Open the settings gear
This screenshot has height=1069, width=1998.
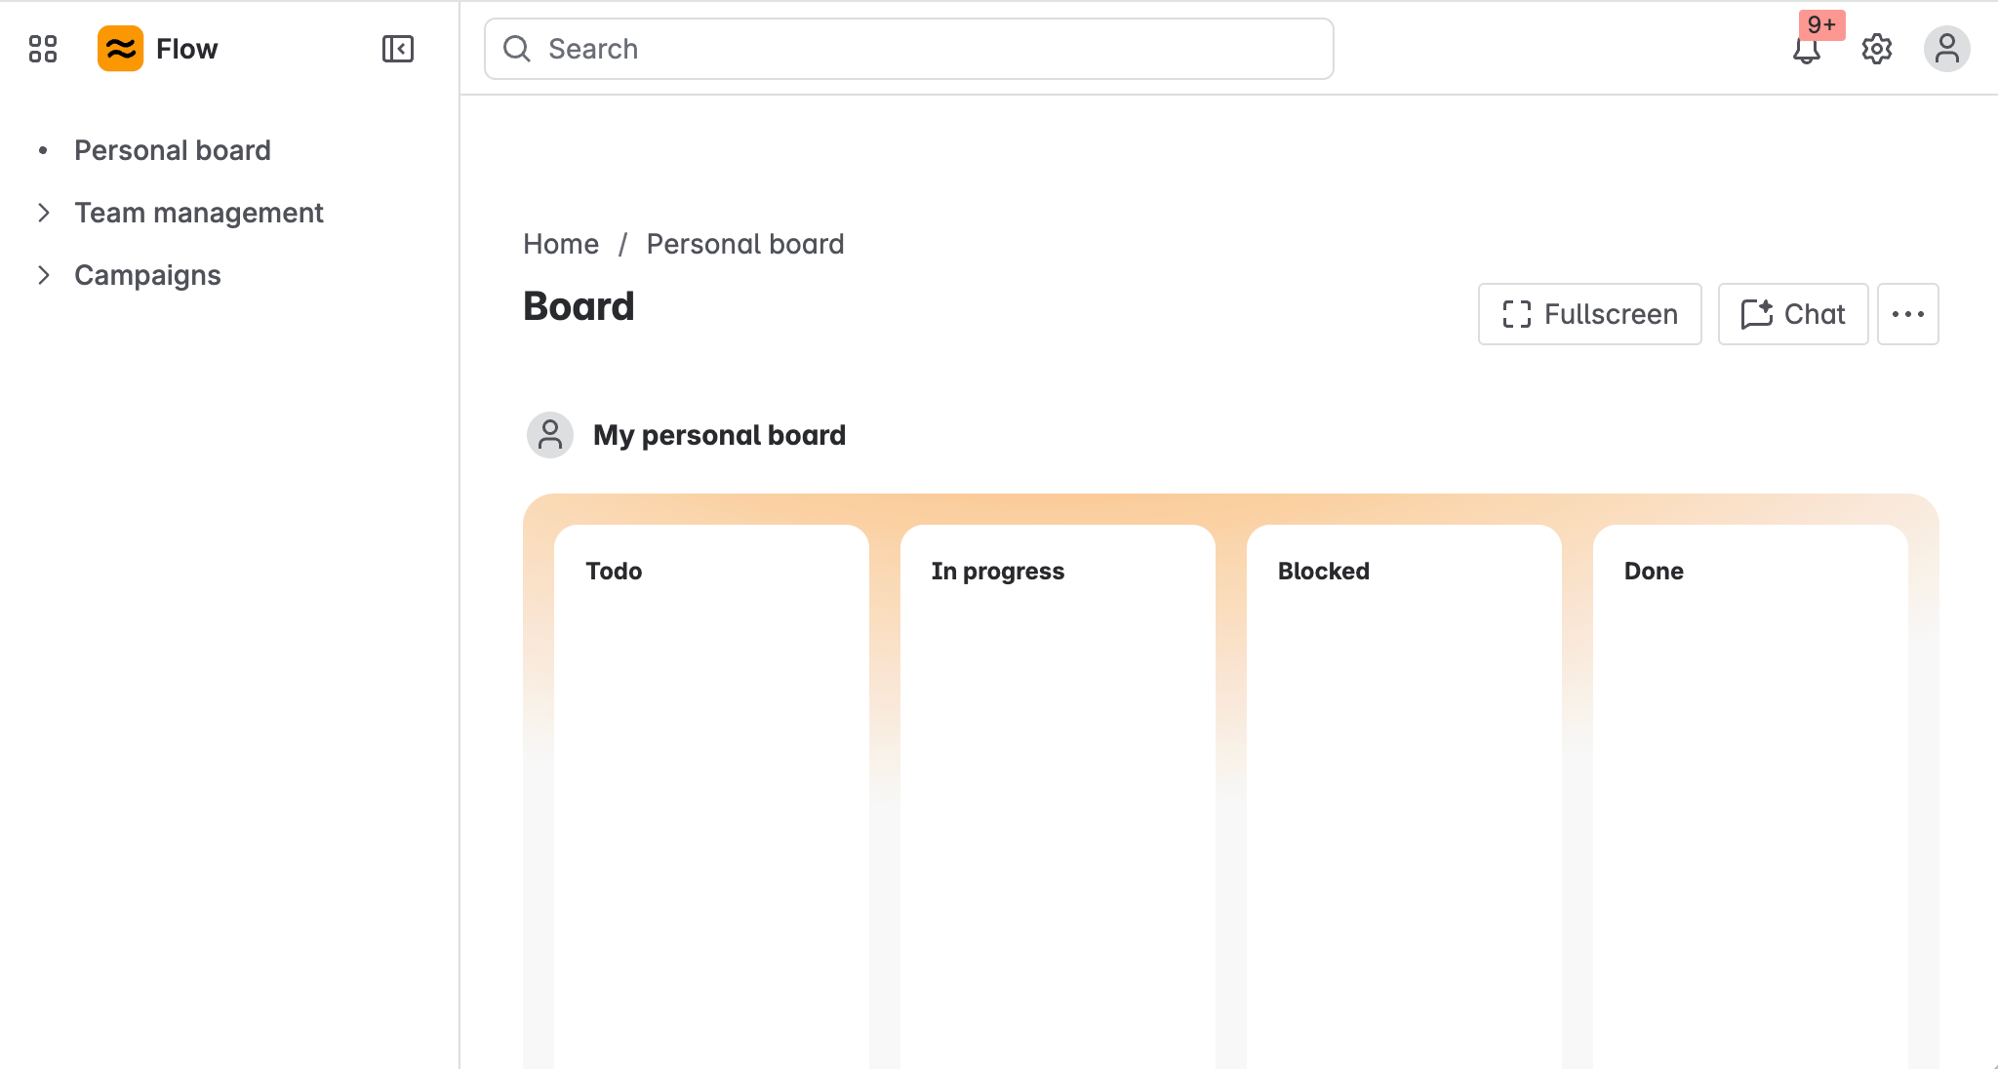tap(1876, 48)
